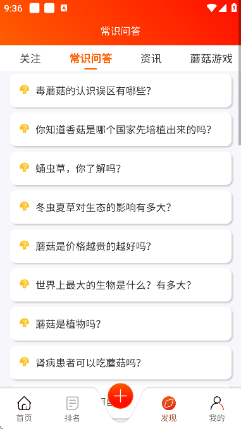Open question 肾病患者可以吃蘑菇吗

click(x=121, y=363)
